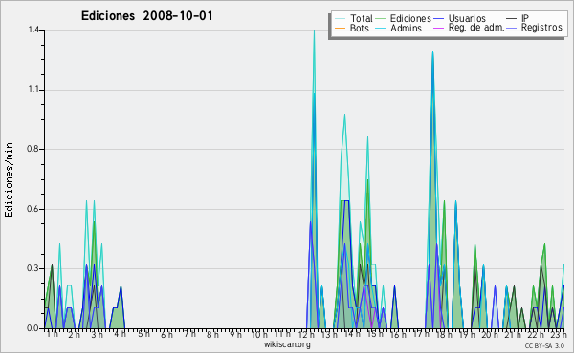Click the 1.3 peak near 17 h
The image size is (574, 353).
coord(432,52)
